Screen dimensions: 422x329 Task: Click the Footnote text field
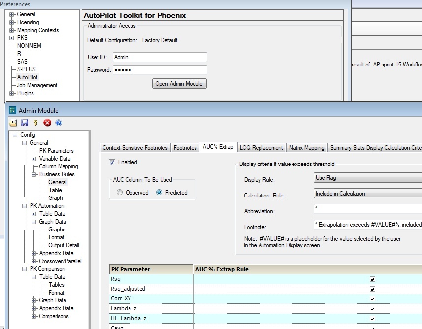pos(368,225)
